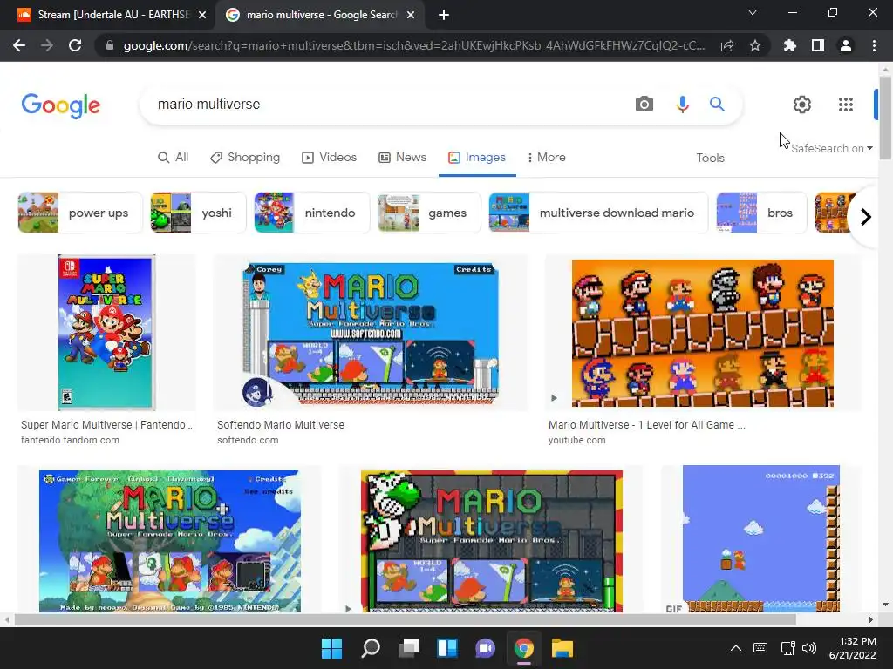Open Google quick settings gear
The height and width of the screenshot is (669, 893).
click(802, 105)
